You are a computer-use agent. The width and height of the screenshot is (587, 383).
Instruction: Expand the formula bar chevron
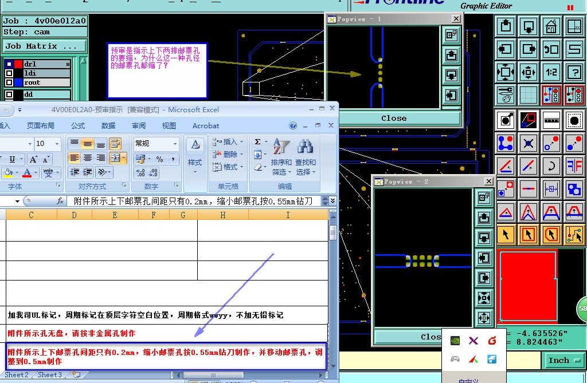[332, 201]
